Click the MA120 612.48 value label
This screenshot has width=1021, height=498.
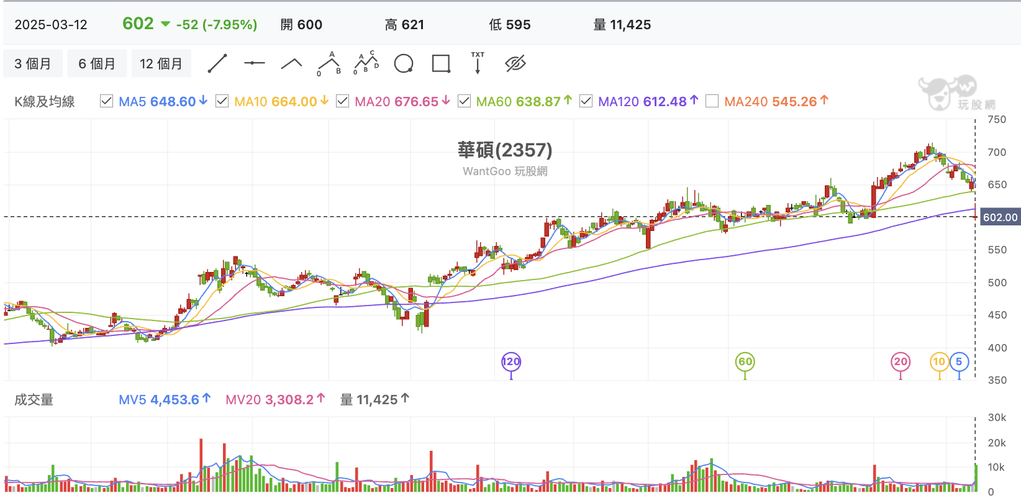pos(648,101)
